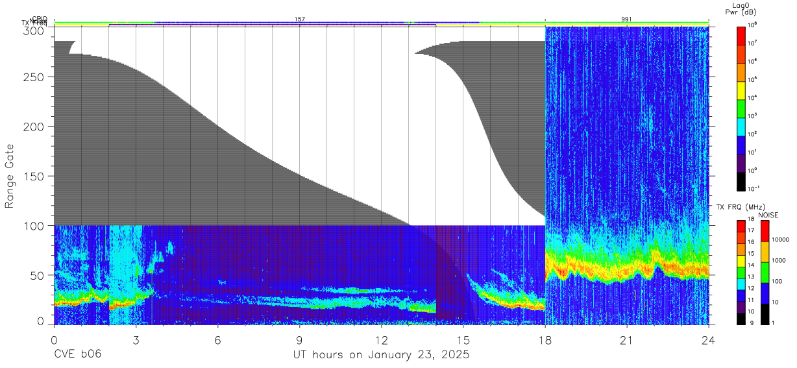
Task: Click the '12' UT hour label on x-axis
Action: pyautogui.click(x=382, y=340)
